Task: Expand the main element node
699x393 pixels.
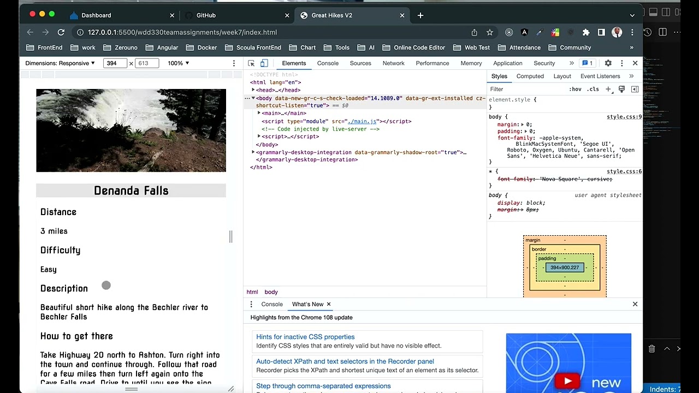Action: click(x=259, y=113)
